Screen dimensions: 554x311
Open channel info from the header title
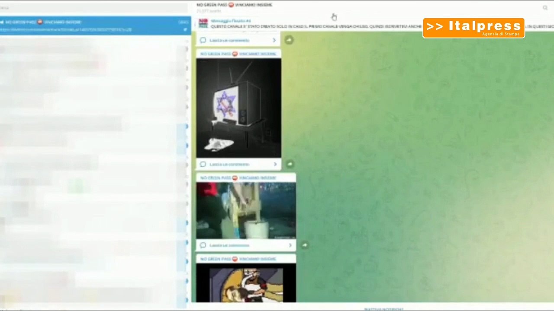pos(234,5)
